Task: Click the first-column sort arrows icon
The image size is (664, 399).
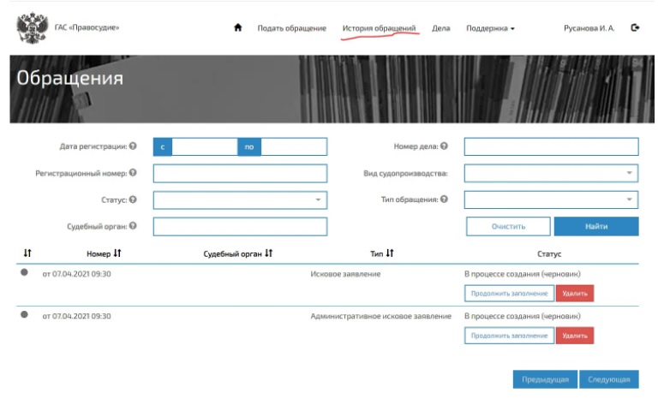Action: (27, 253)
